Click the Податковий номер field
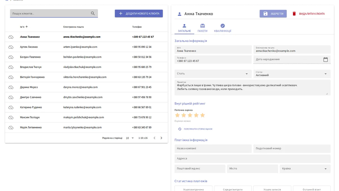 292,149
